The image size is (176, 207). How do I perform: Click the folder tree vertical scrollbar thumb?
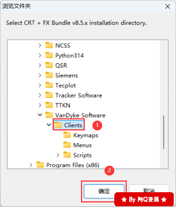164,132
